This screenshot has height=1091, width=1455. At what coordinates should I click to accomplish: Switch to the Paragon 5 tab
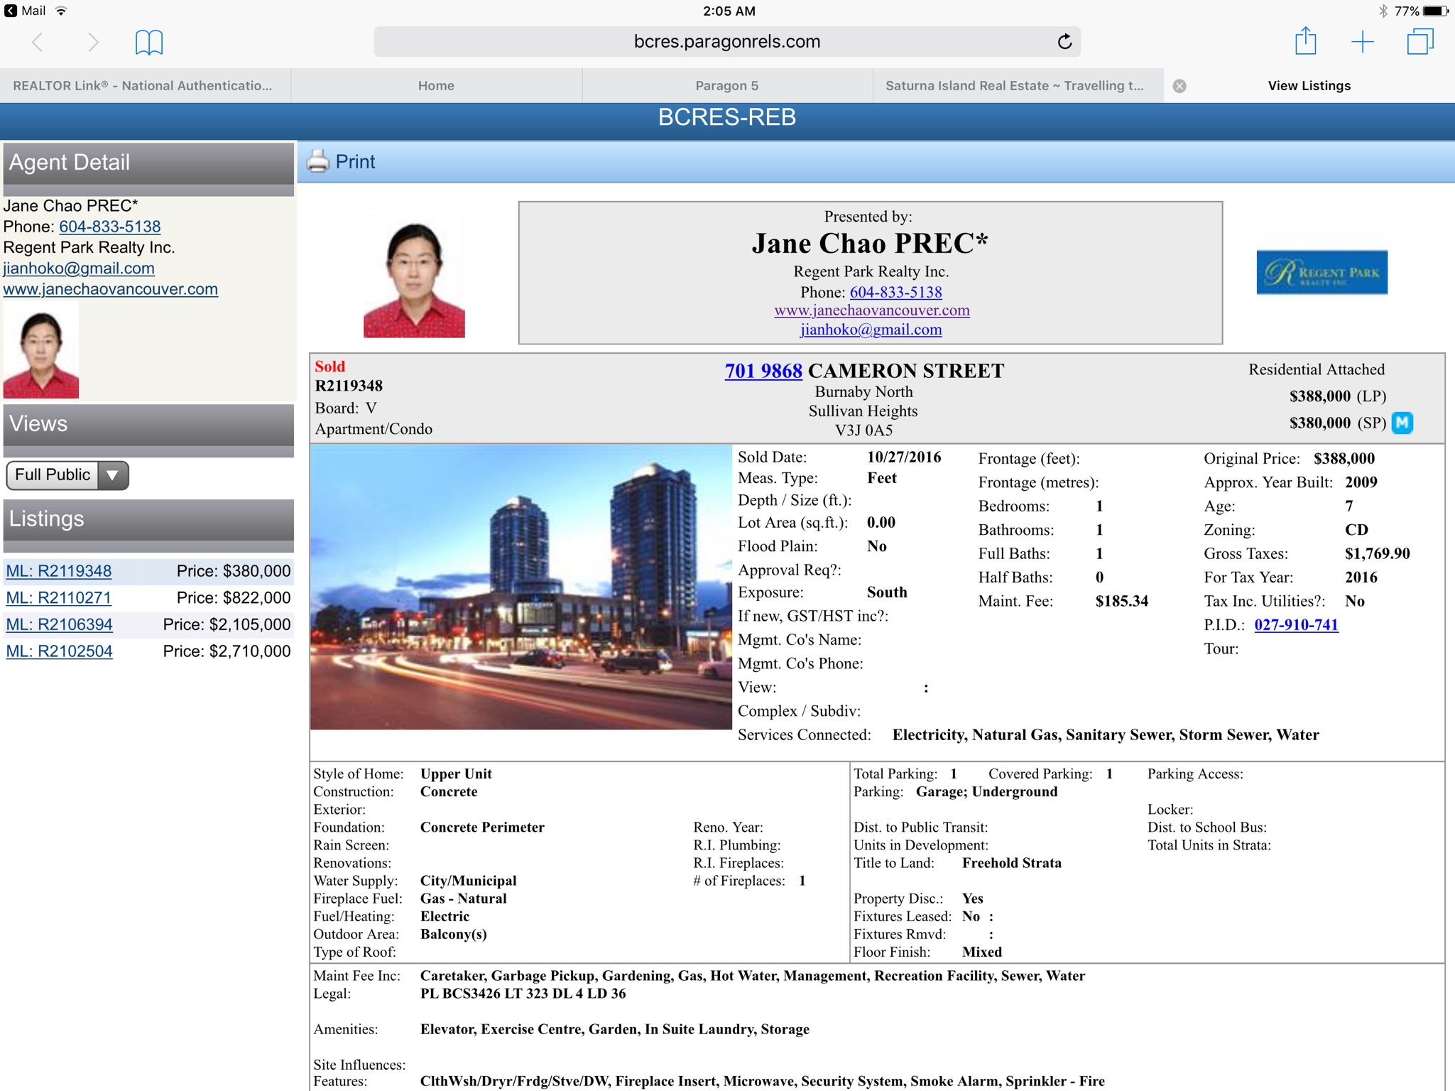[x=726, y=86]
